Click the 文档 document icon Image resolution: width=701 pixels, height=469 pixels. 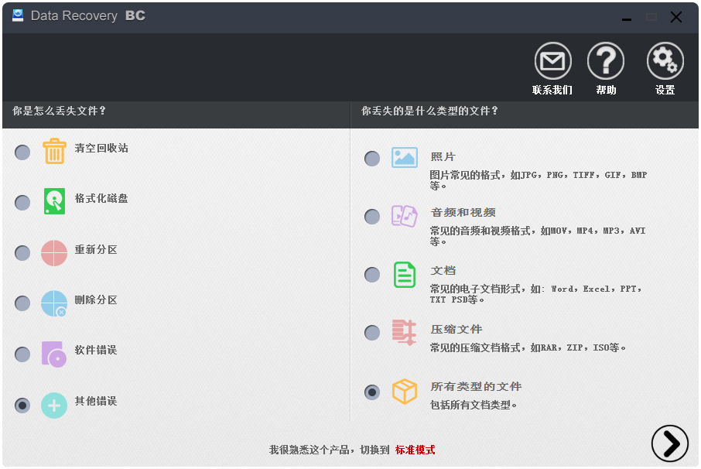click(404, 275)
